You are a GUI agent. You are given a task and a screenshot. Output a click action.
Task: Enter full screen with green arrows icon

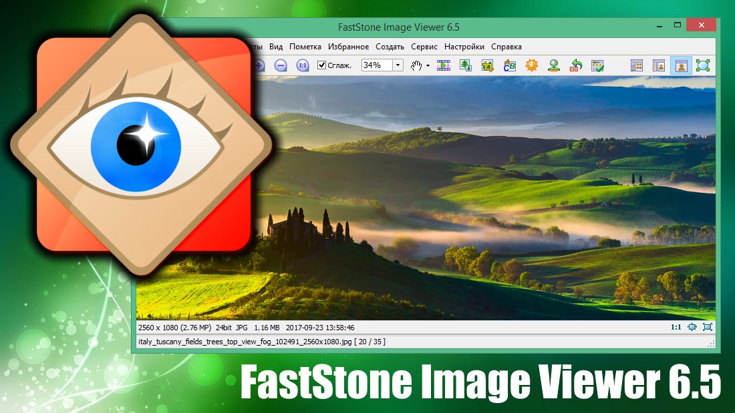703,65
